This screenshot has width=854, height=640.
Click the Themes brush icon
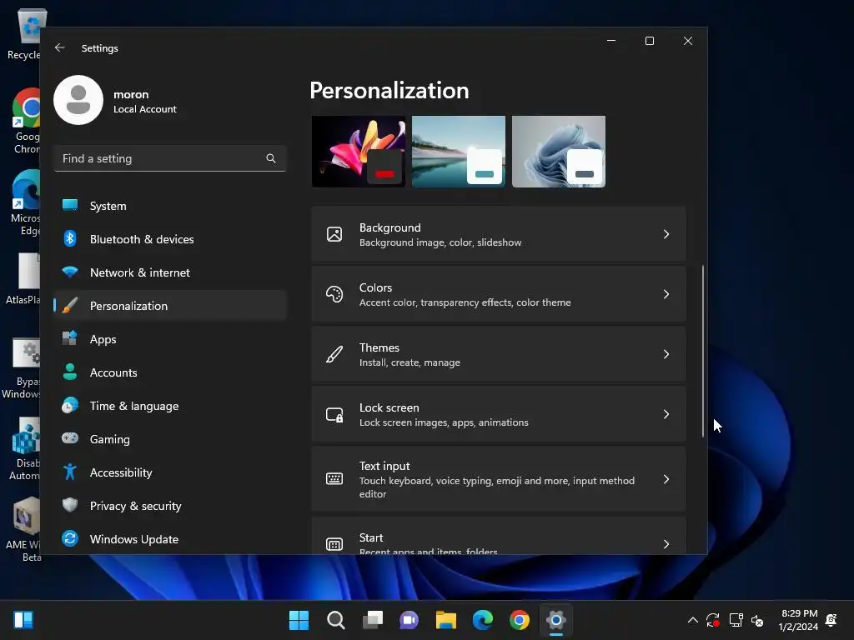click(334, 354)
